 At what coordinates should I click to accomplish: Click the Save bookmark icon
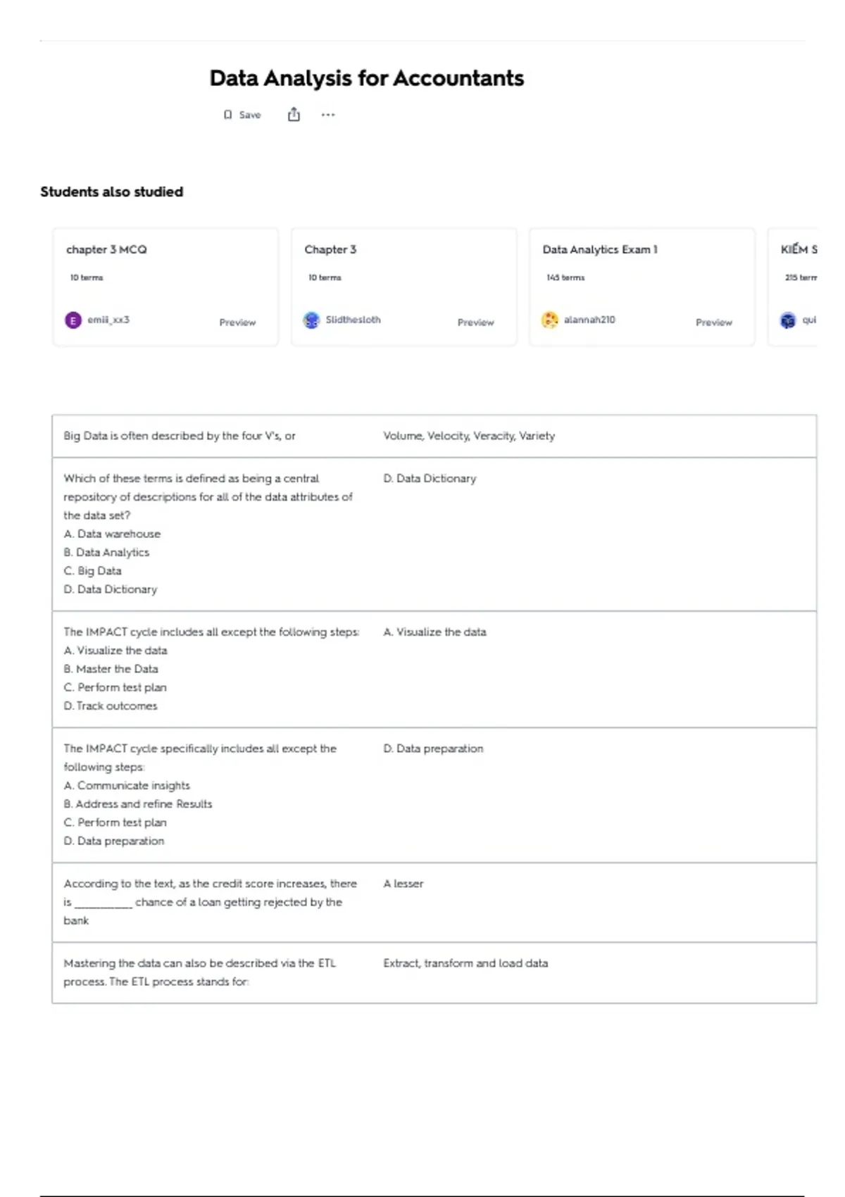227,115
